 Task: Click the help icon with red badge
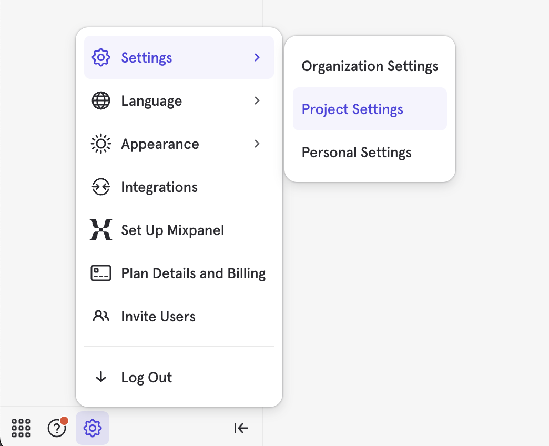[x=57, y=428]
